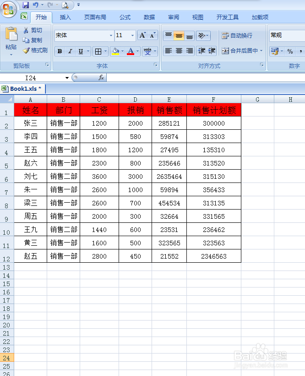Apply percent style format

point(290,51)
